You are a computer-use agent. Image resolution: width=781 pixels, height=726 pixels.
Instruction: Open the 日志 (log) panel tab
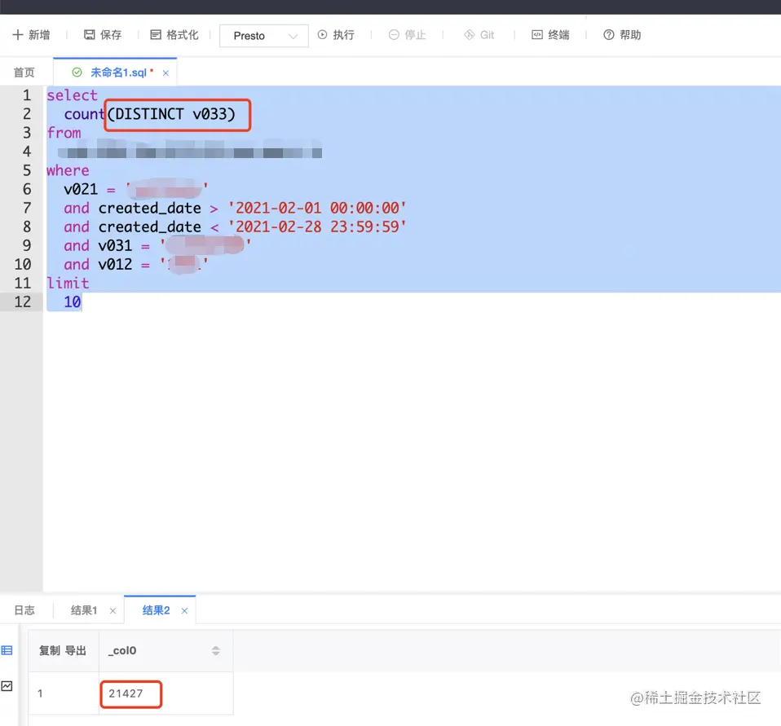click(x=24, y=609)
